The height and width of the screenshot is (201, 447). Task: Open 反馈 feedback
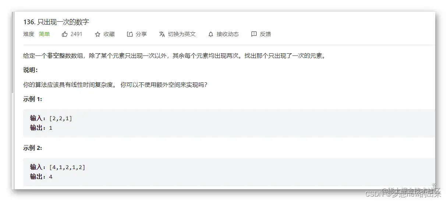click(266, 34)
